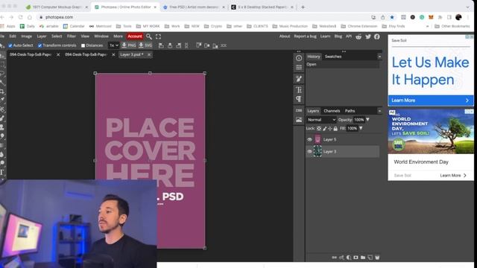Click Learn More in the top ad

(x=431, y=100)
